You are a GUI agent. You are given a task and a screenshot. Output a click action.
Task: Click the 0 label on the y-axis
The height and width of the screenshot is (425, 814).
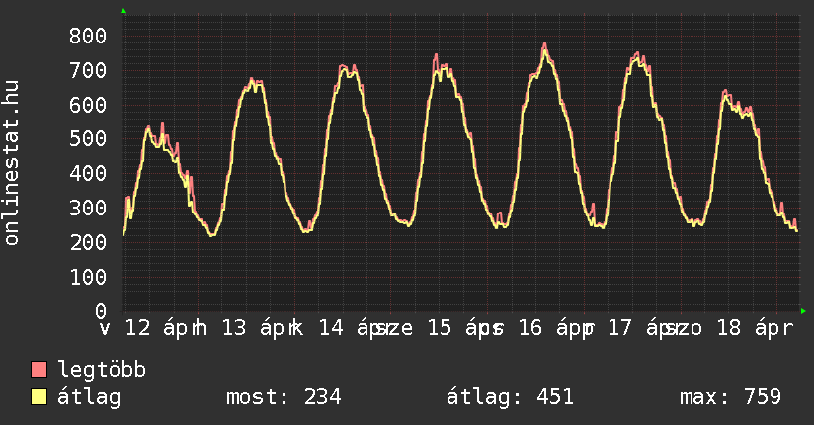coord(100,311)
